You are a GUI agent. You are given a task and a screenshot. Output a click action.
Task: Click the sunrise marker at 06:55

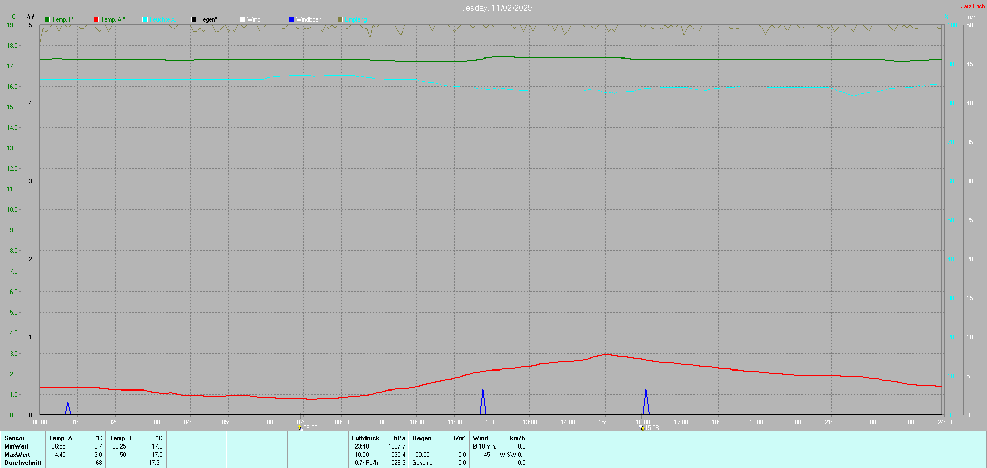coord(300,427)
